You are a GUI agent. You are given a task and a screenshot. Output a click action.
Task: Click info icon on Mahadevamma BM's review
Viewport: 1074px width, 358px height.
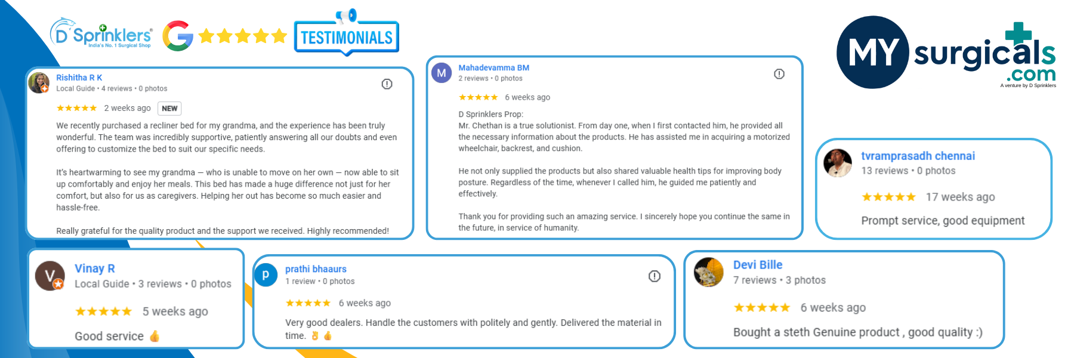[779, 74]
